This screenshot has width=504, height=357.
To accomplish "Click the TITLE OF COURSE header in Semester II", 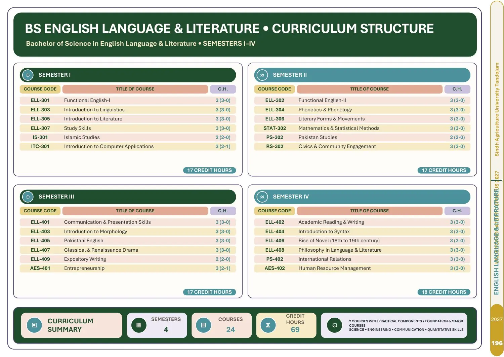I will click(x=369, y=89).
